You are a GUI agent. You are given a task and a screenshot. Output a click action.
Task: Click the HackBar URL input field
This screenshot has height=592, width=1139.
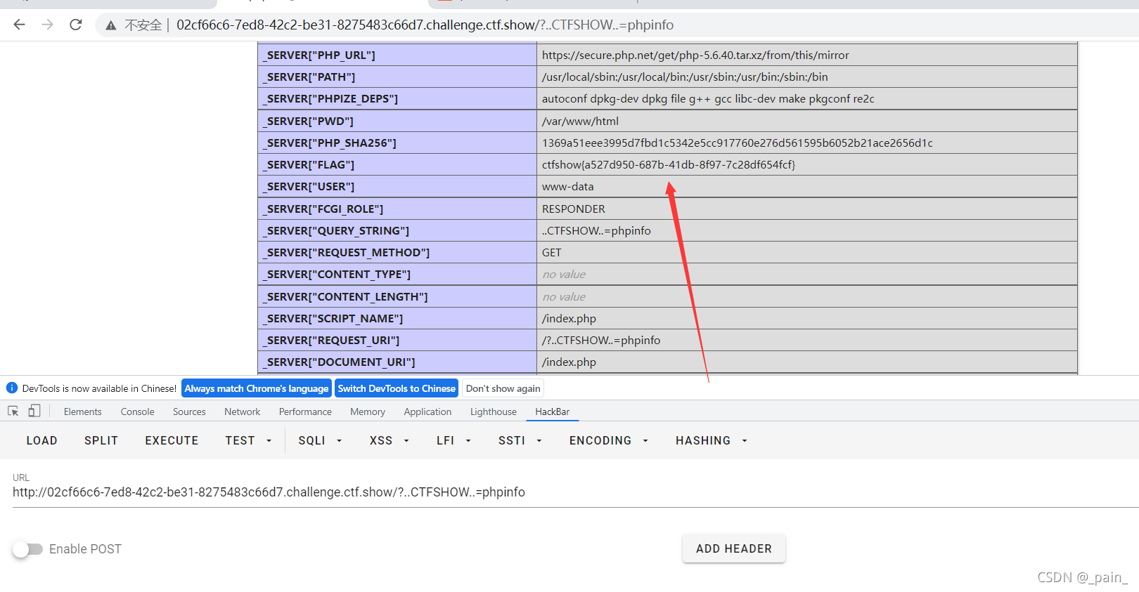tap(575, 492)
